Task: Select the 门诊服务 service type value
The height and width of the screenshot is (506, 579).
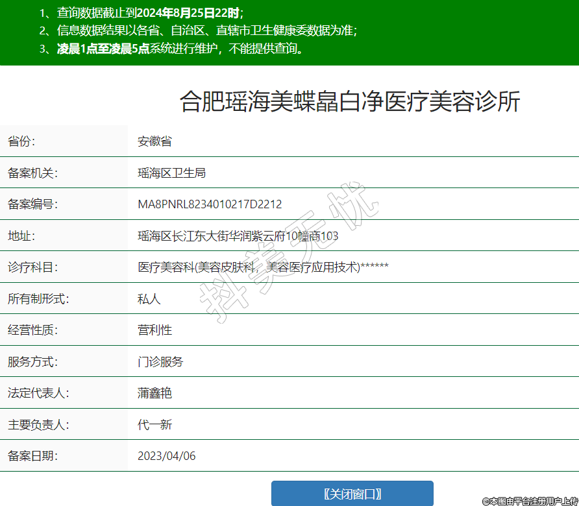Action: 160,362
